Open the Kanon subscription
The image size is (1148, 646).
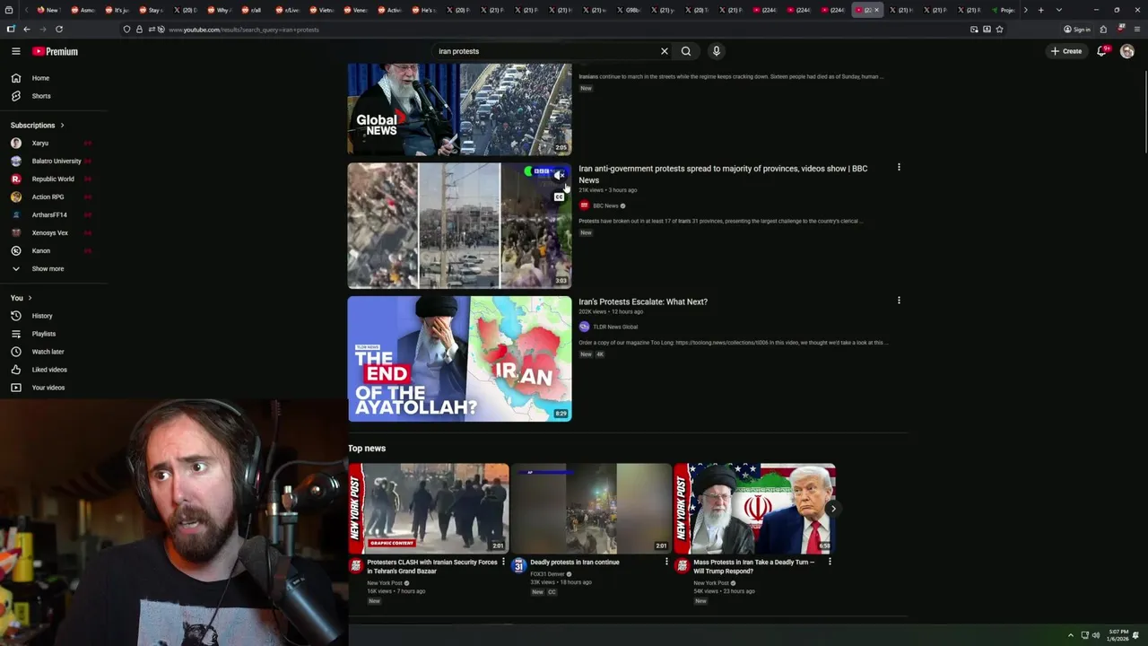(54, 250)
